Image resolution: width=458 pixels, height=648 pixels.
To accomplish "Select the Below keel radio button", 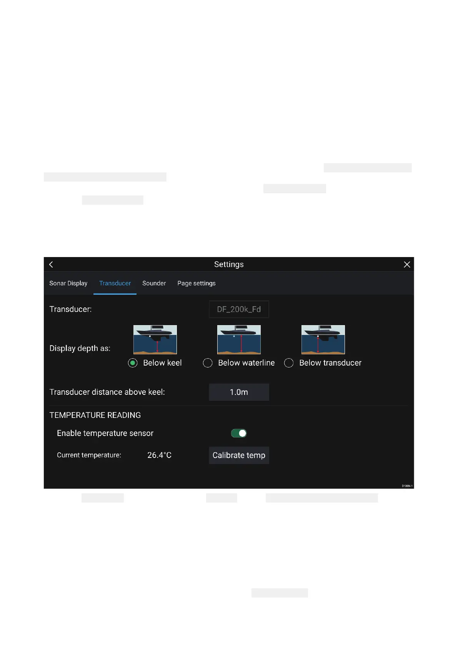I will 133,363.
